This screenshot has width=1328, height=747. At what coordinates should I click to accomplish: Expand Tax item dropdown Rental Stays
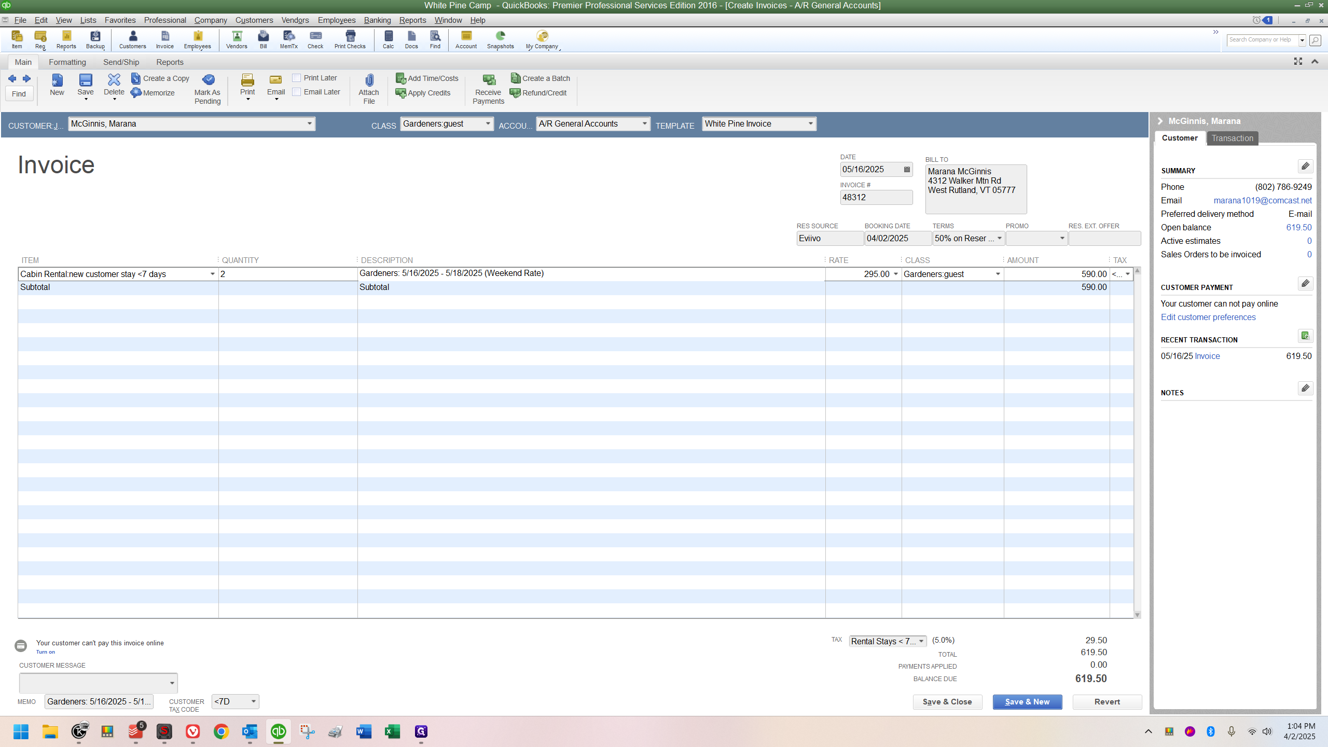point(921,641)
